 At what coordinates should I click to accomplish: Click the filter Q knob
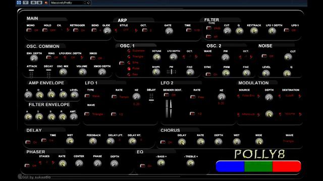pos(239,31)
